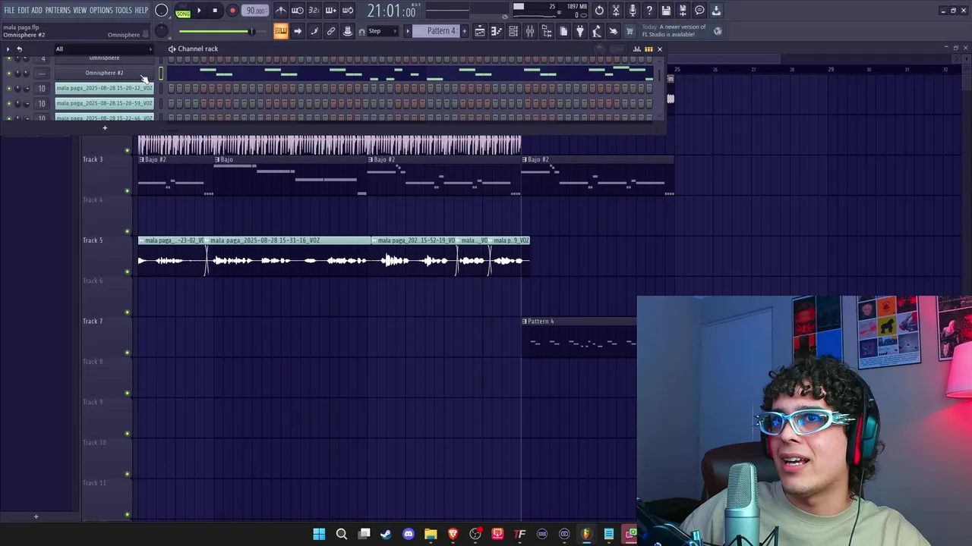Toggle the Omnisphere #2 channel select indicator

click(160, 74)
